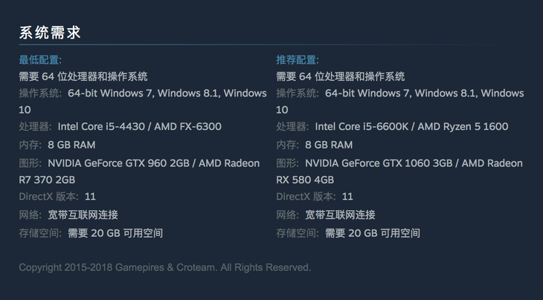
Task: Click the Gamepires & Croteam copyright notice
Action: coord(165,267)
